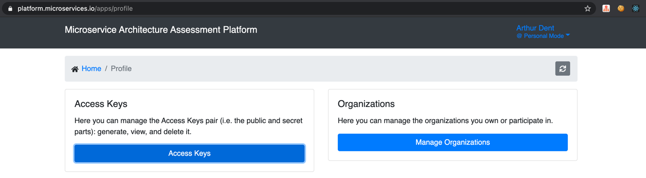Click the lock icon in address bar
Screen dimensions: 646x178
(x=10, y=8)
